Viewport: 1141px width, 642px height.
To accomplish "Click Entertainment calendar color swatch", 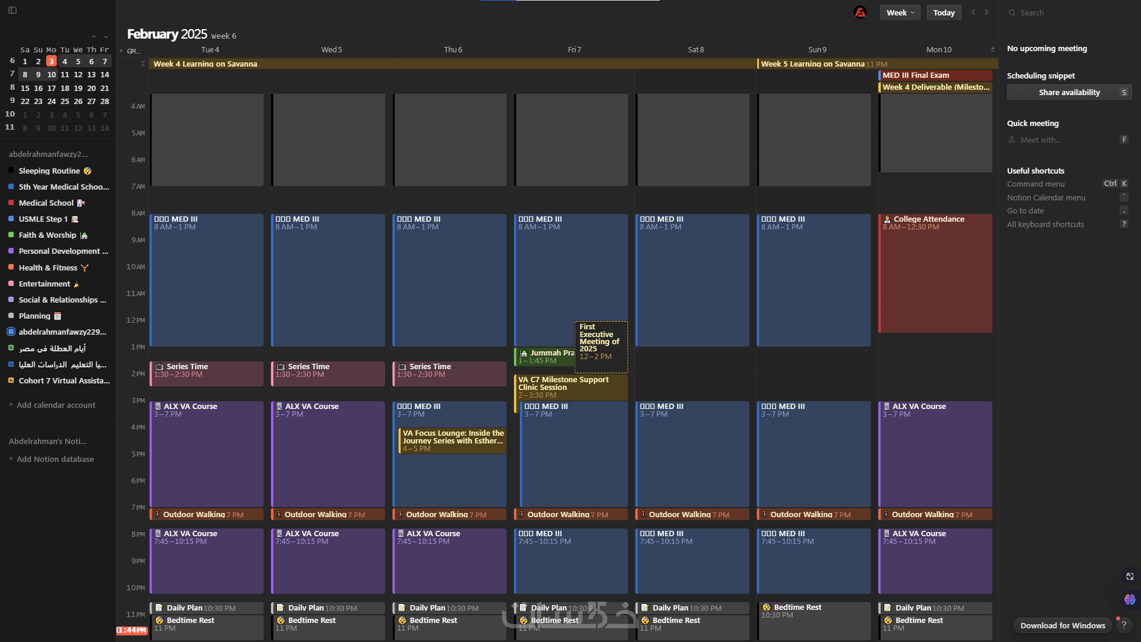I will coord(11,284).
